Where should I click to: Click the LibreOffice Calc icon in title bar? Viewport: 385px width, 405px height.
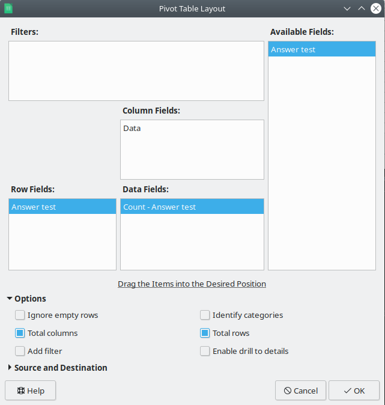click(x=8, y=8)
